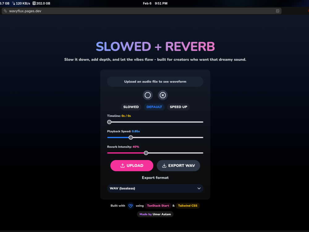Click the 120 KB/s network speed indicator
The image size is (309, 232).
pyautogui.click(x=21, y=3)
